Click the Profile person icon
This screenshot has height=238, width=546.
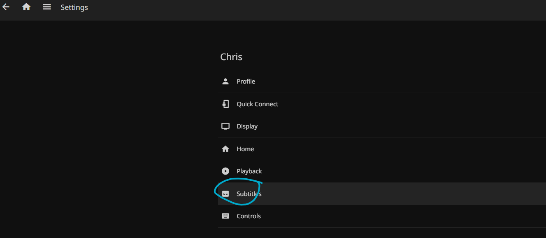point(225,82)
